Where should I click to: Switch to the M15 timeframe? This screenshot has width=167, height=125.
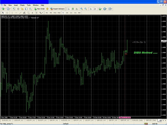(x=55, y=13)
